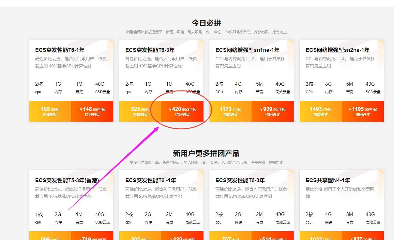
Task: Open the ECS突发性能T6-1年 title above the 148.00 price
Action: 60,50
